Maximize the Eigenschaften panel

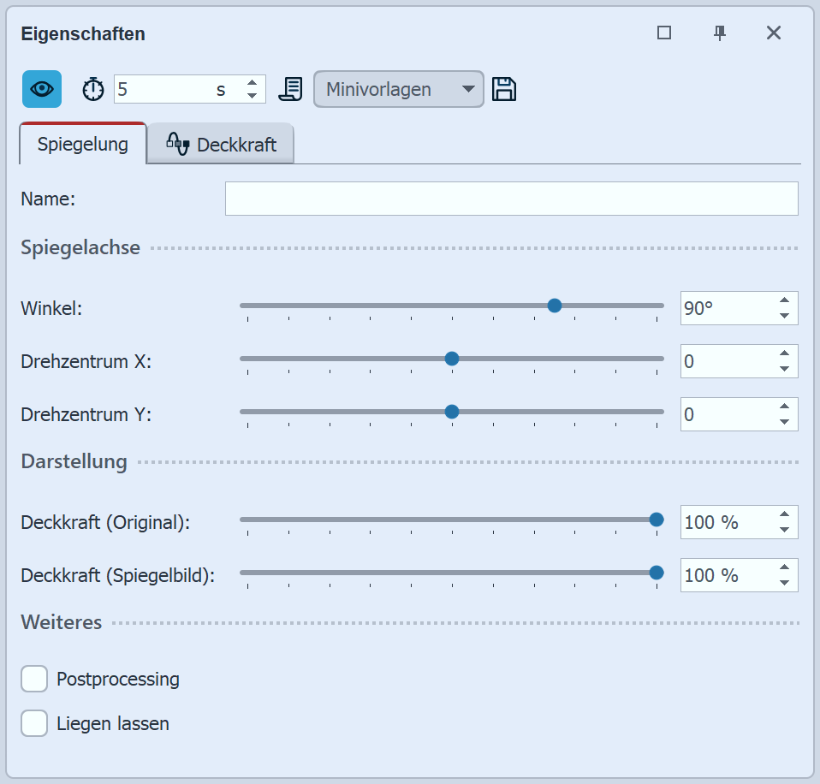pyautogui.click(x=664, y=33)
